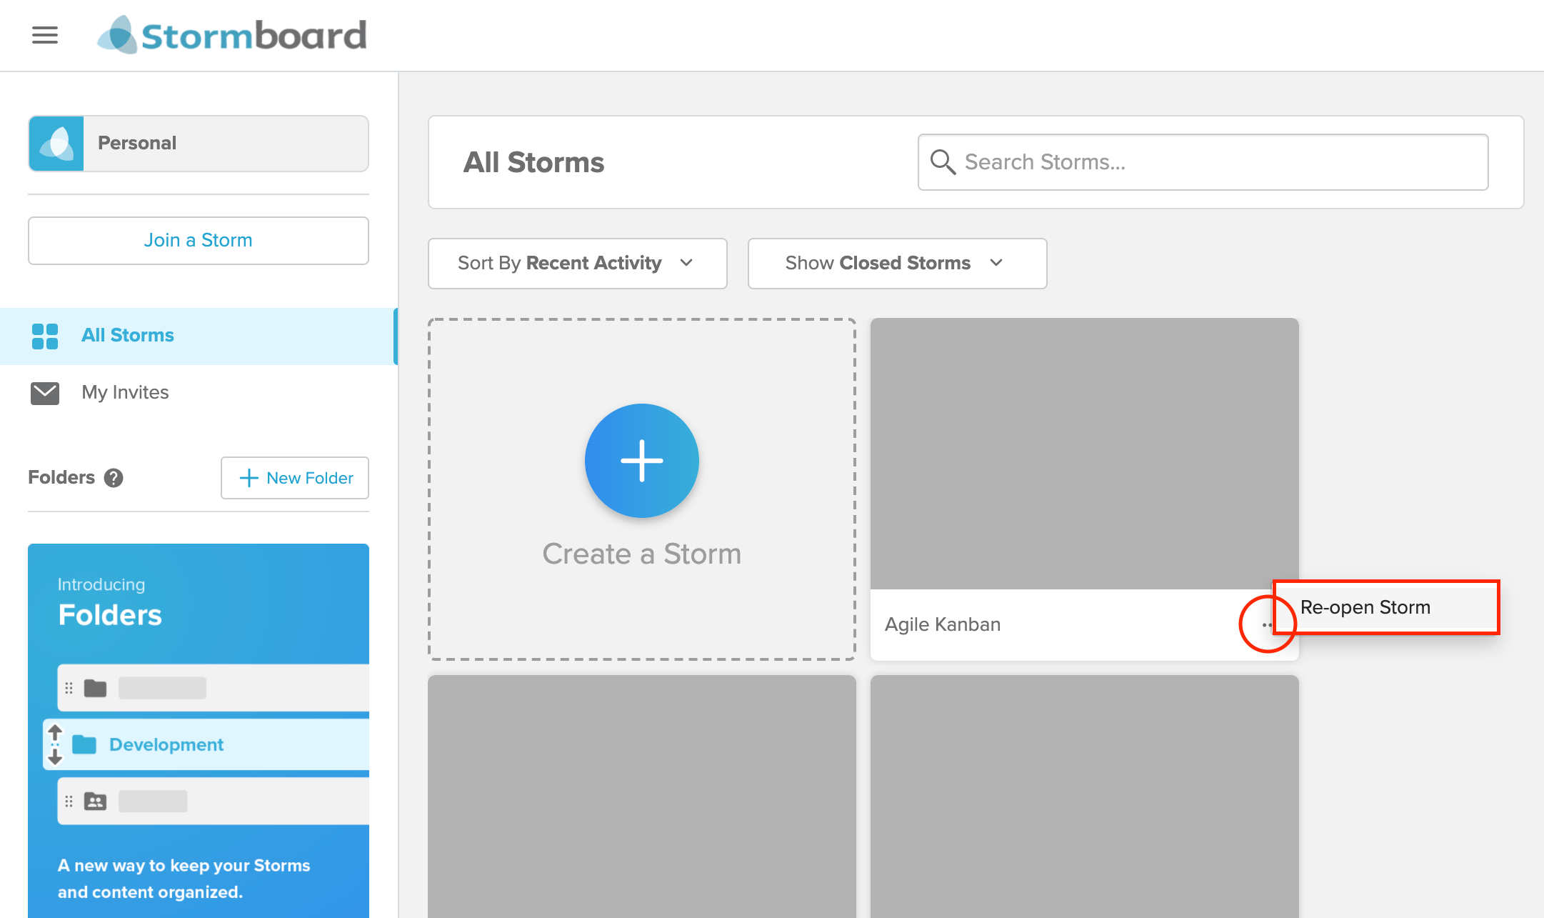Viewport: 1544px width, 918px height.
Task: Click the Personal account avatar icon
Action: click(56, 144)
